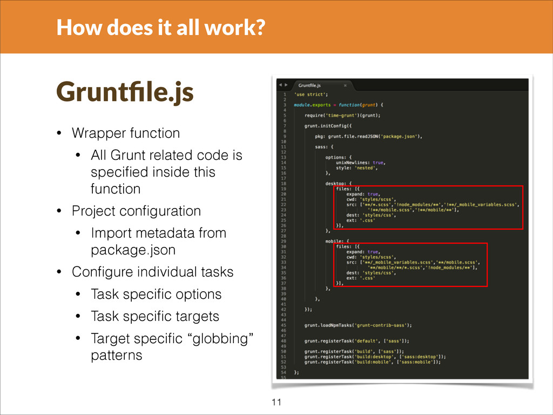
Task: Click the "sass: {" code line
Action: 324,147
